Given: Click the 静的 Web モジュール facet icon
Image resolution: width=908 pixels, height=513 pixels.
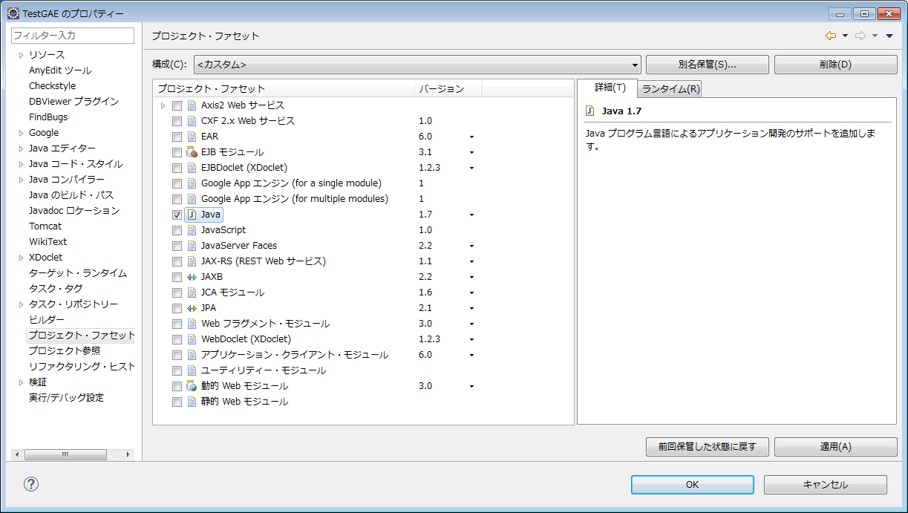Looking at the screenshot, I should coord(192,402).
